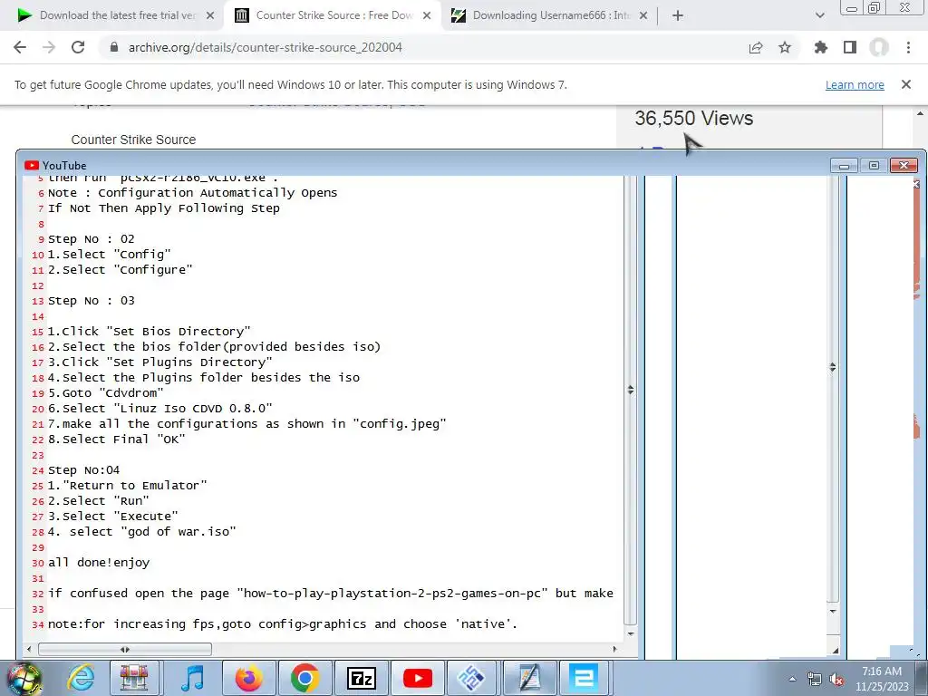Reload the archive.org page

pos(78,47)
